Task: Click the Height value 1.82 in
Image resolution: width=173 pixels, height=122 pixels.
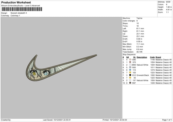Action: (x=169, y=7)
